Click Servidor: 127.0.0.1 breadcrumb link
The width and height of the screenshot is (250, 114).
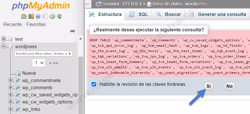pyautogui.click(x=122, y=4)
